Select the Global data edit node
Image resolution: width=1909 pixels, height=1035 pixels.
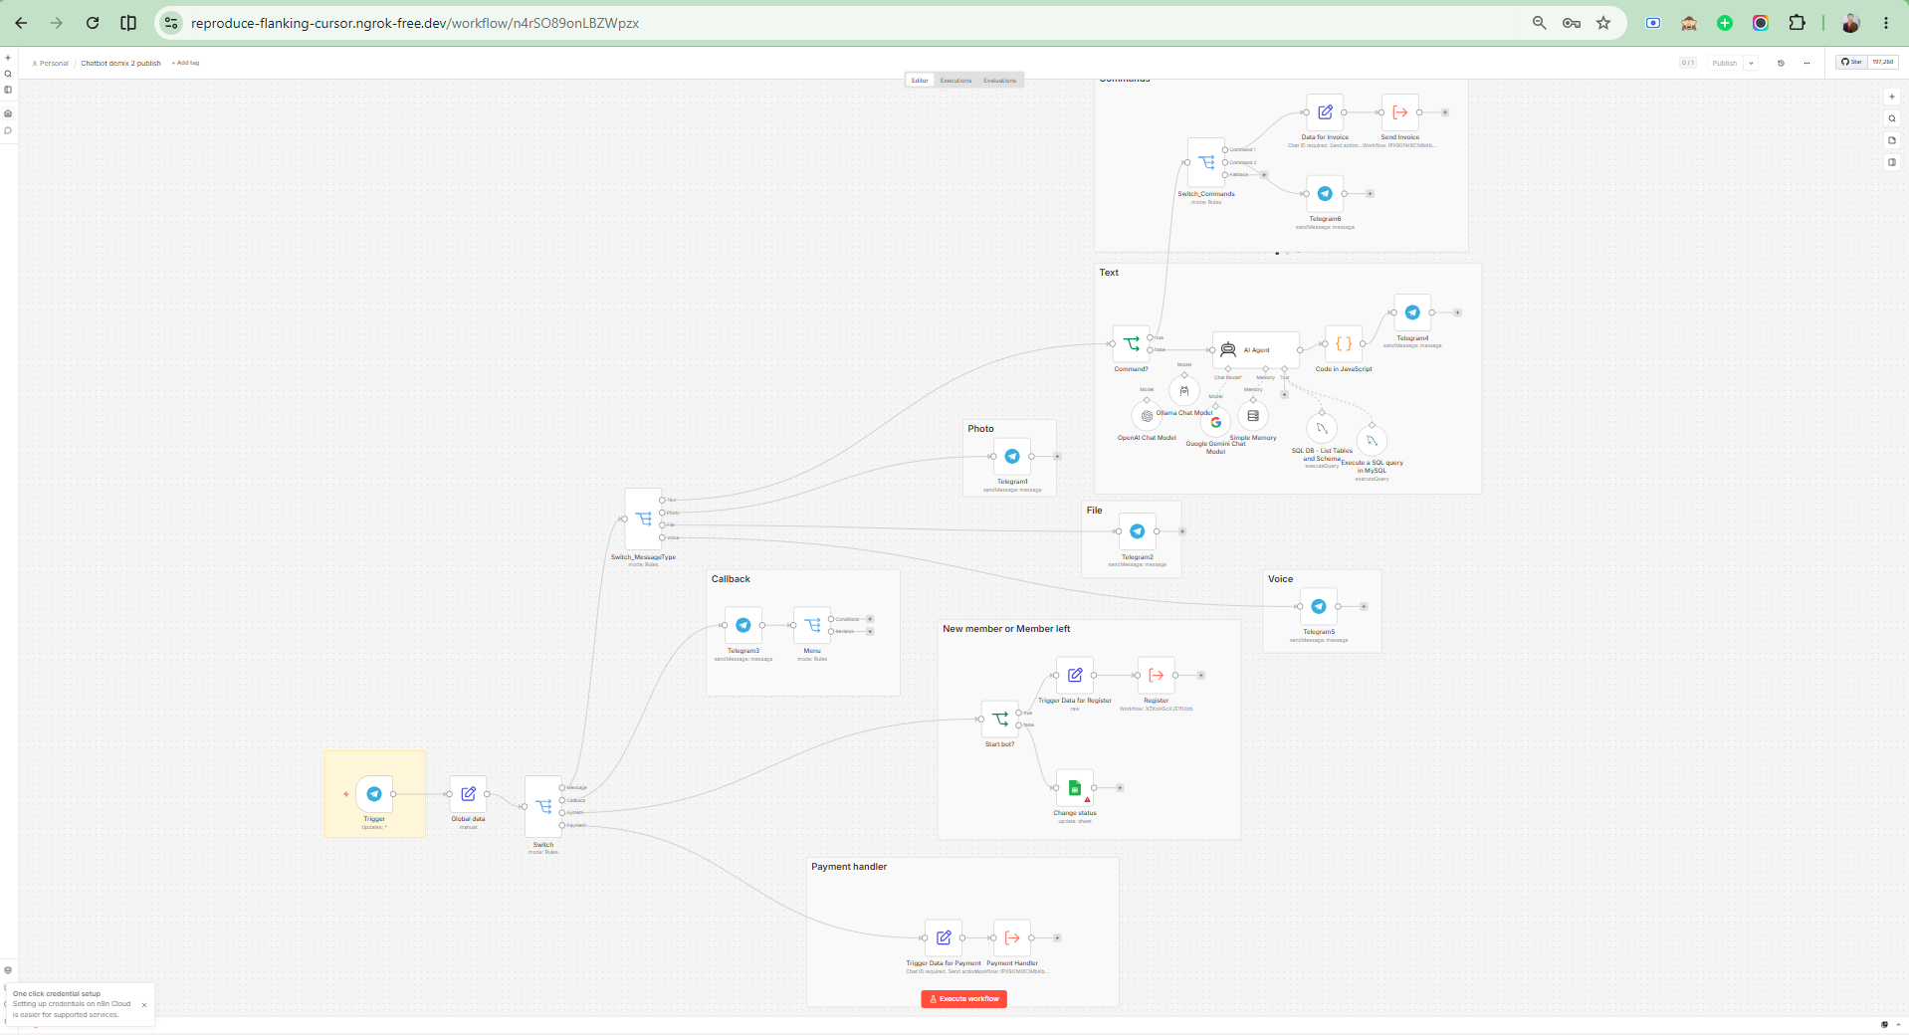click(468, 794)
